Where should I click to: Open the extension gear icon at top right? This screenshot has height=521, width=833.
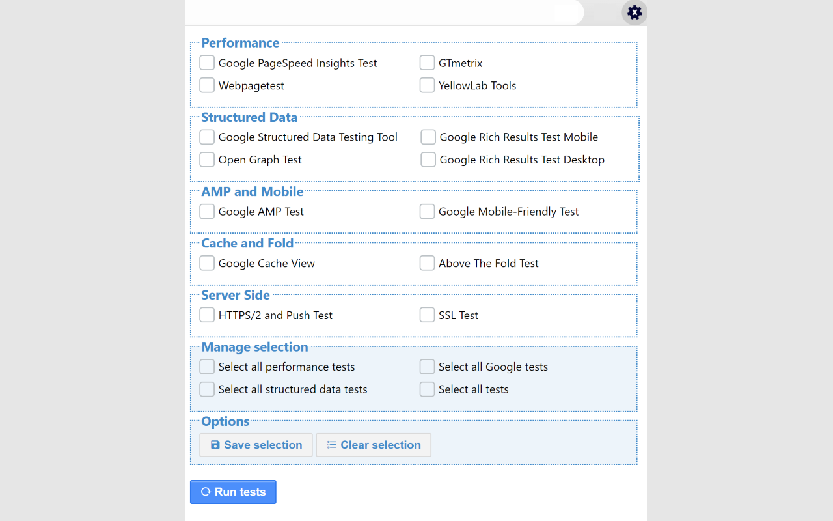tap(634, 12)
